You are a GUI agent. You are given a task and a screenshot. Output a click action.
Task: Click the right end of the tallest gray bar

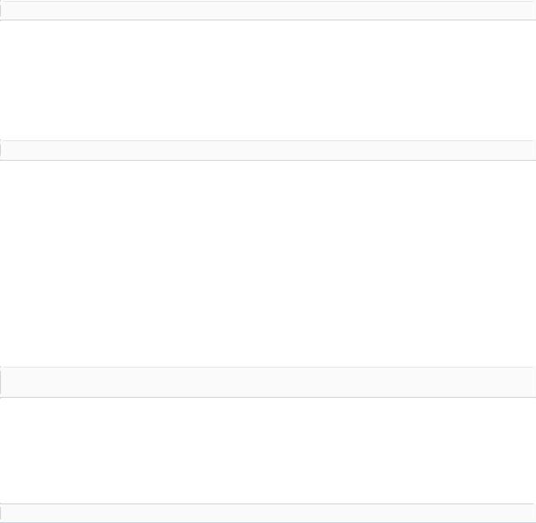(x=533, y=382)
